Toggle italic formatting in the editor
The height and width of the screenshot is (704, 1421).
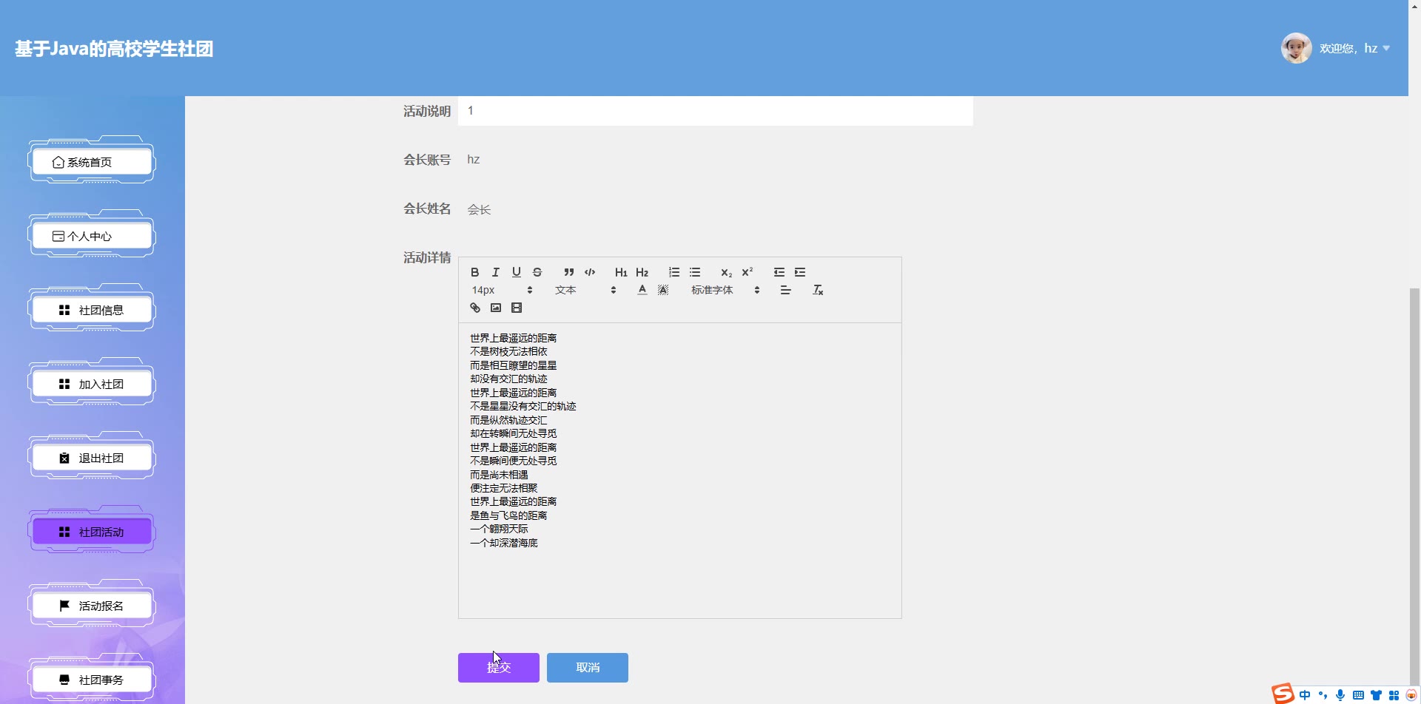[496, 272]
